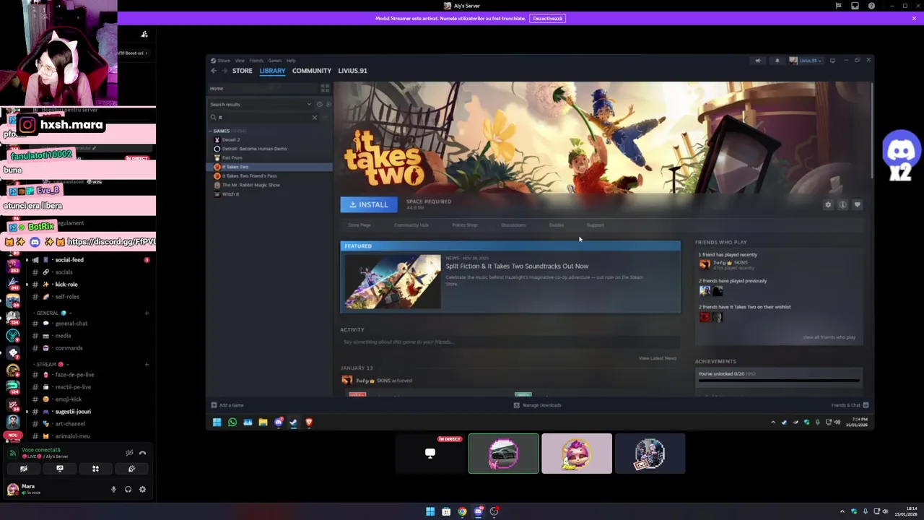Open the social-feed Discord channel
This screenshot has height=520, width=924.
coord(69,260)
